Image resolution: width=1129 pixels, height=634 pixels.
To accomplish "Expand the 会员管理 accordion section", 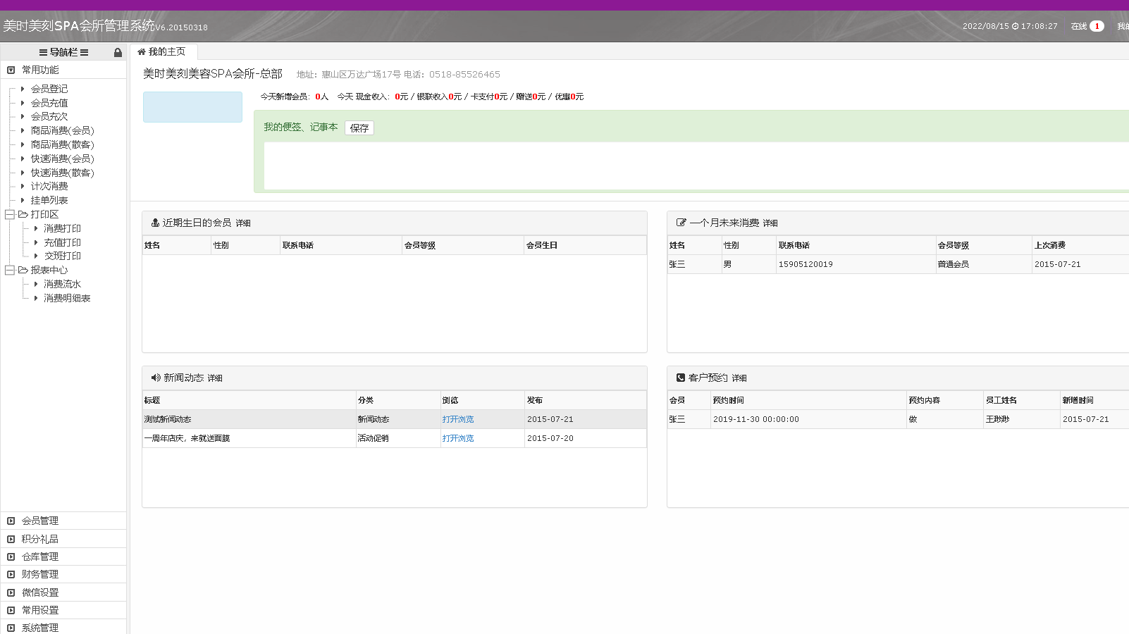I will pos(40,521).
